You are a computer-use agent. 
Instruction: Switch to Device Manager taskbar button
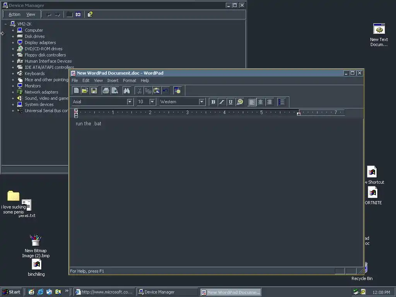tap(167, 292)
